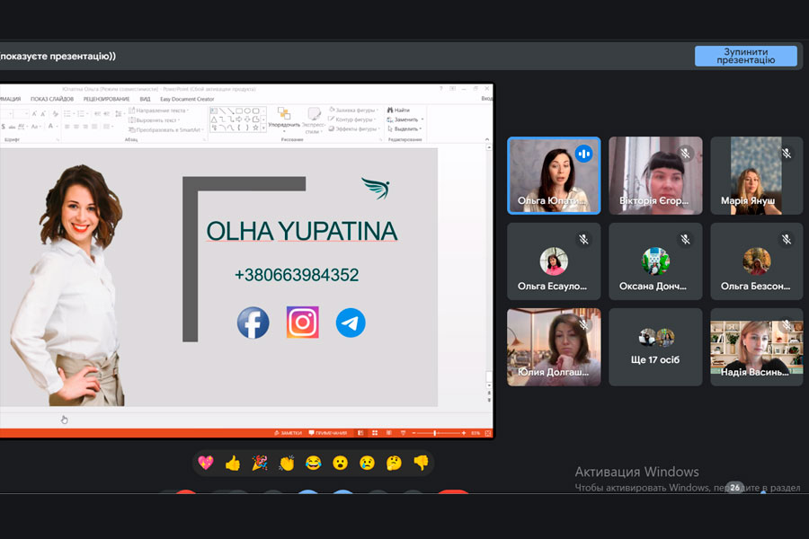The height and width of the screenshot is (539, 809).
Task: Switch to Reading view icon
Action: coord(389,433)
